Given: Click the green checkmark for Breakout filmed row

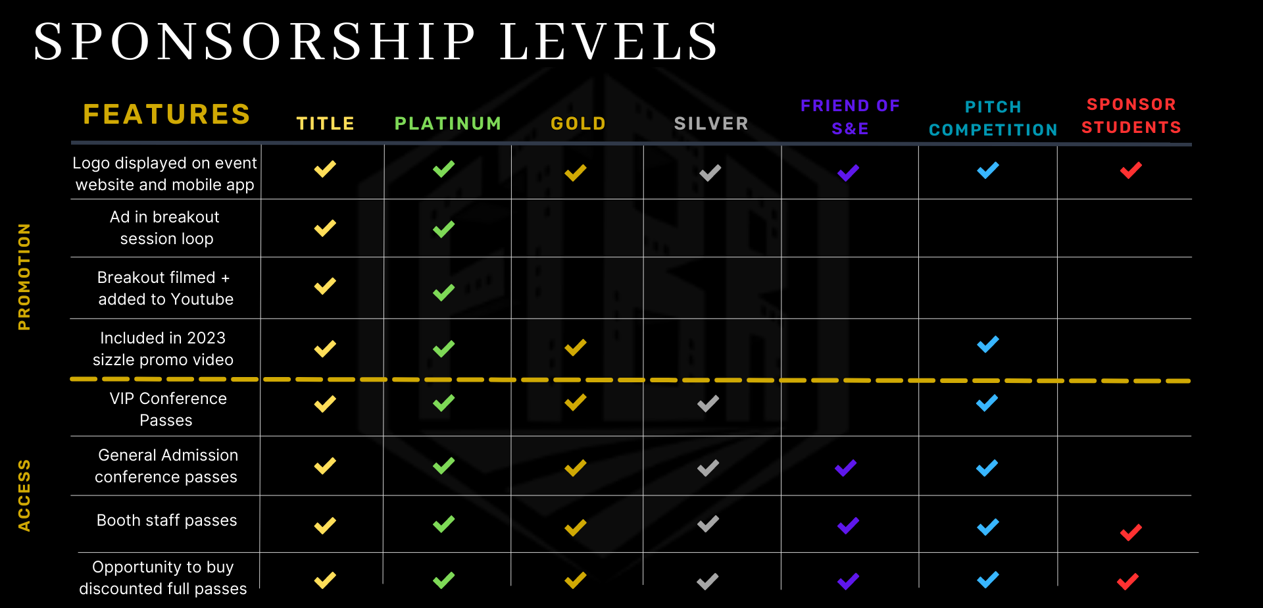Looking at the screenshot, I should pos(444,292).
